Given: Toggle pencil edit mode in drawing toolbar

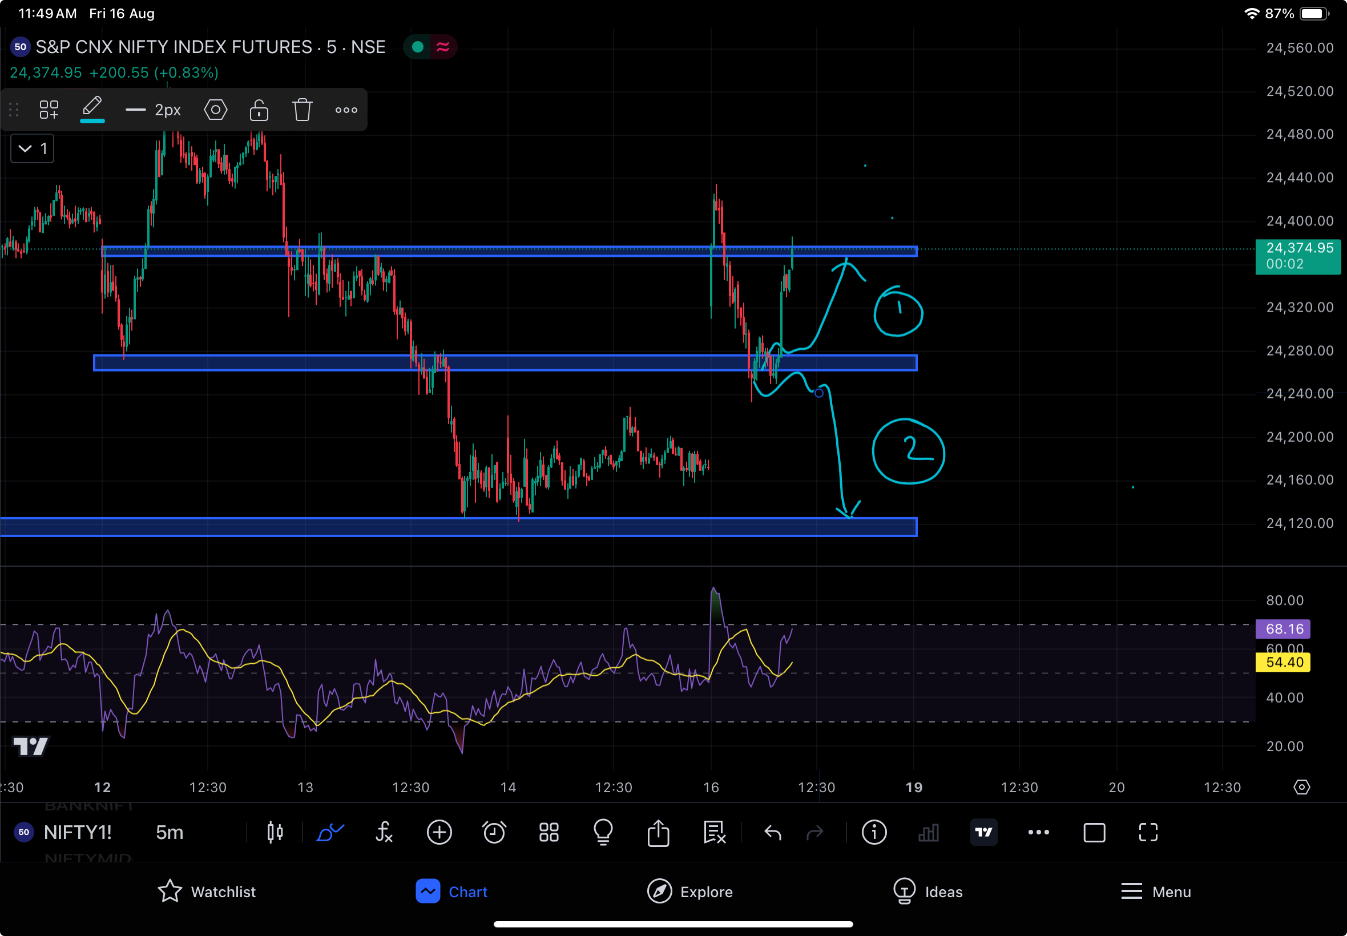Looking at the screenshot, I should pyautogui.click(x=92, y=108).
